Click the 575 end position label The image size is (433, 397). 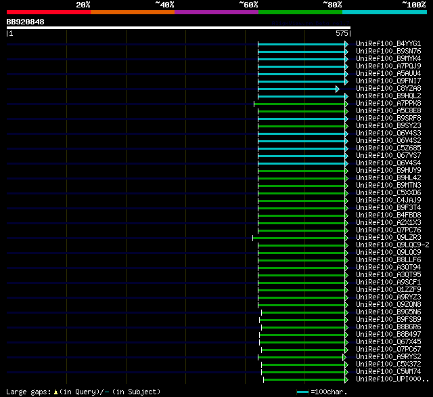click(x=342, y=33)
